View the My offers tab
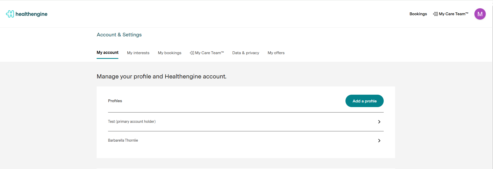Screen dimensions: 493x169 coord(276,53)
